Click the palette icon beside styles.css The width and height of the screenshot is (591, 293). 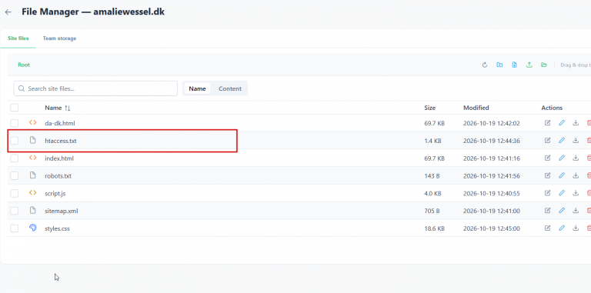coord(33,228)
